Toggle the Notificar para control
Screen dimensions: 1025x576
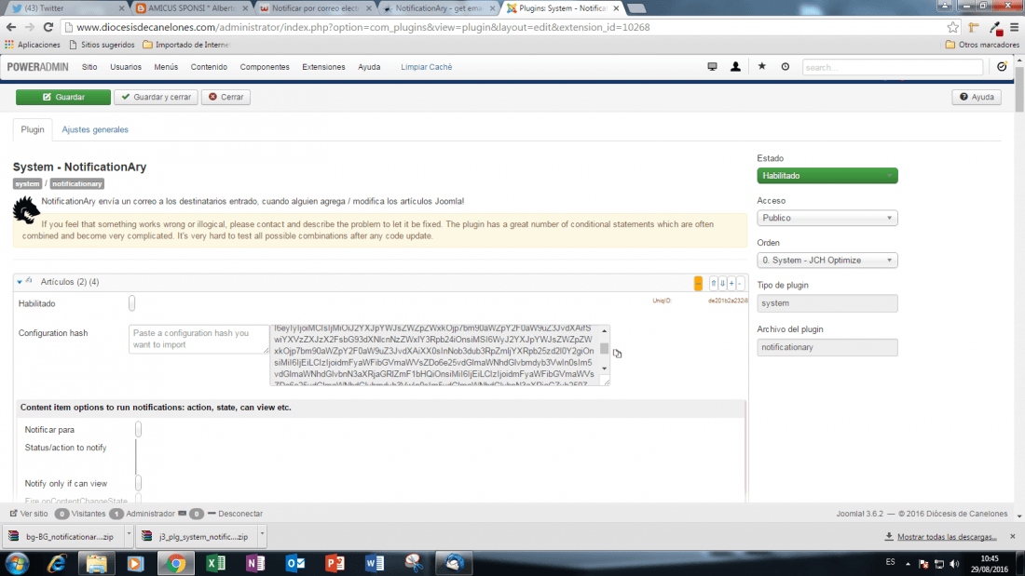pyautogui.click(x=138, y=429)
